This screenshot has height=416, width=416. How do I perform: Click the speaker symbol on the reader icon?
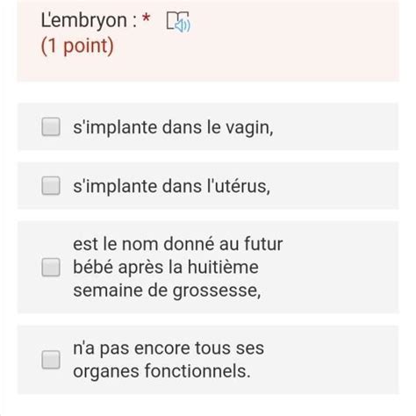tap(183, 25)
